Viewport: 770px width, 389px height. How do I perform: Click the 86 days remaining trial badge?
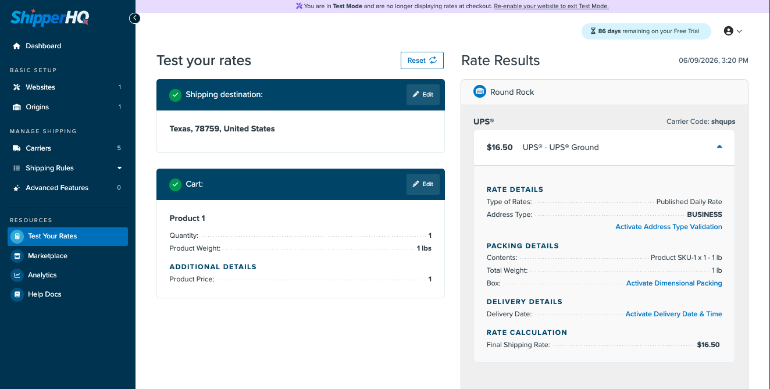[x=646, y=31]
